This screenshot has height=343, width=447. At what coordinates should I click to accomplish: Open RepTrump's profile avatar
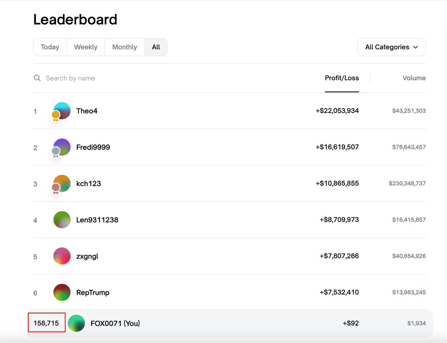coord(62,292)
